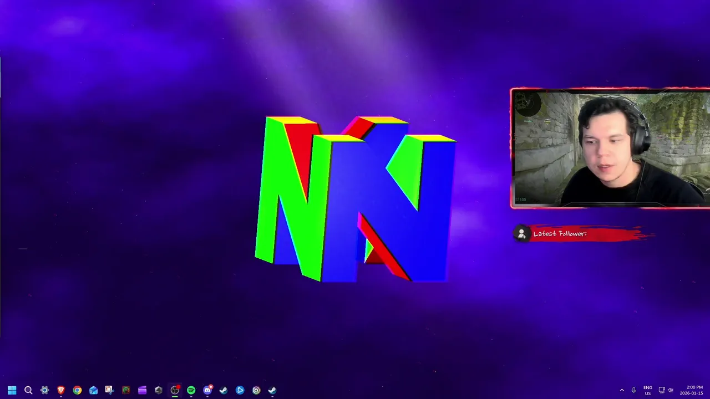Show hidden system tray icons
Image resolution: width=710 pixels, height=399 pixels.
[x=622, y=390]
